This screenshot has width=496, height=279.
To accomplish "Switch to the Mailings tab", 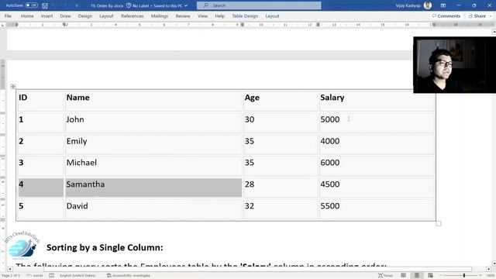I will tap(160, 15).
